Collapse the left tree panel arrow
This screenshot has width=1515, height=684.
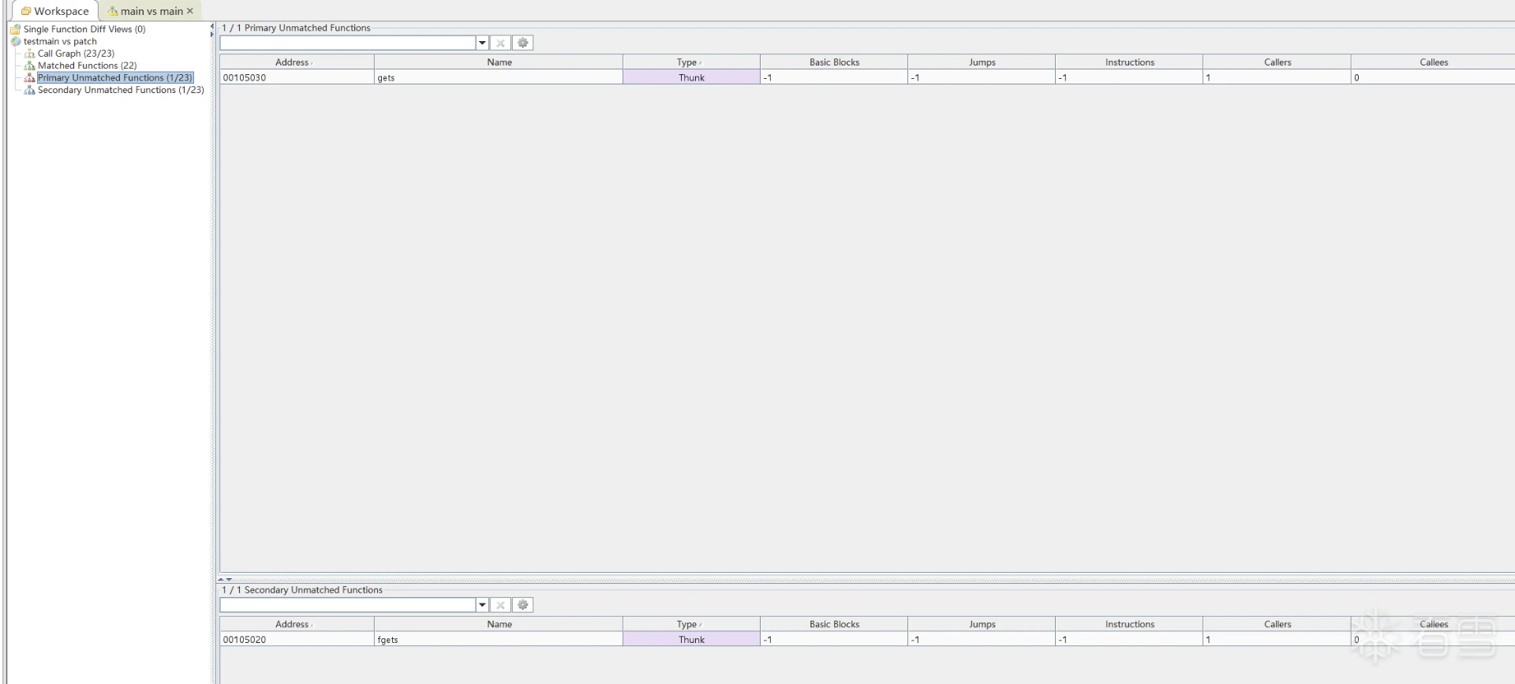point(211,27)
